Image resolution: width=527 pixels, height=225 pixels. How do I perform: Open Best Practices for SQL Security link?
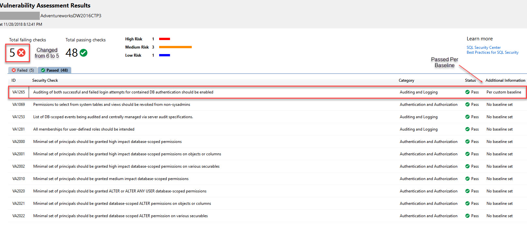(492, 52)
